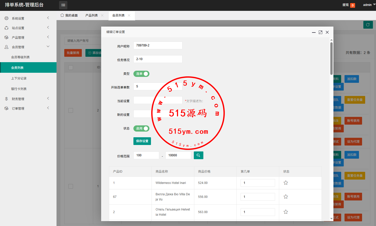Click the price range search icon

pos(198,155)
